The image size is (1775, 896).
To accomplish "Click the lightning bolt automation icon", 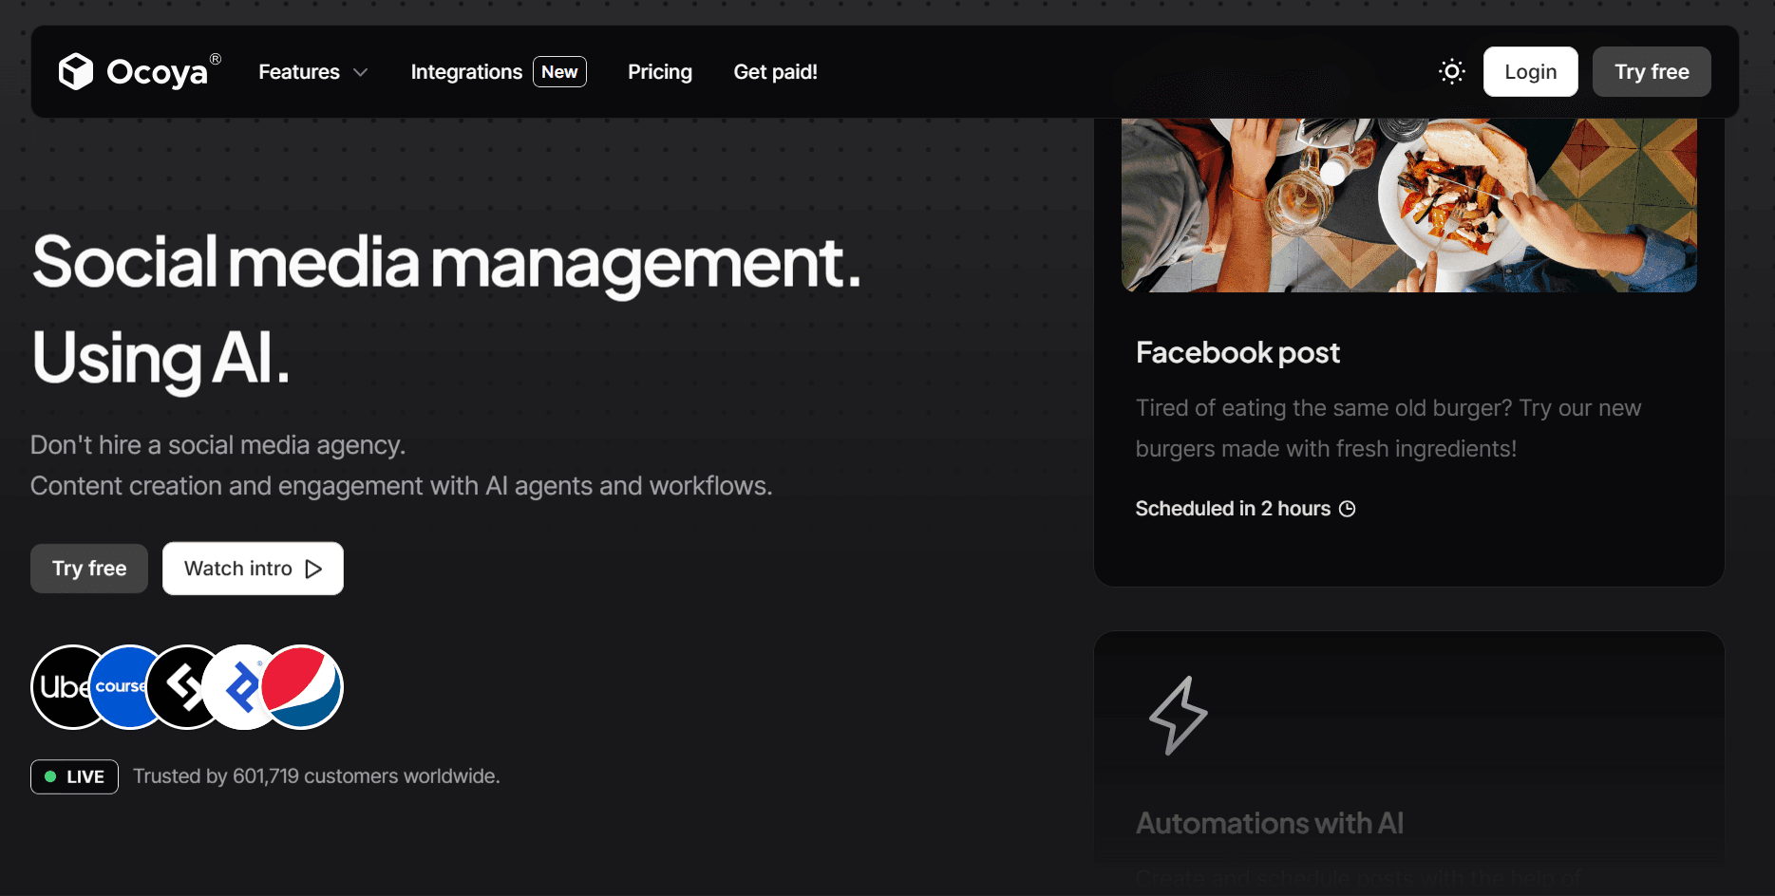I will 1178,716.
